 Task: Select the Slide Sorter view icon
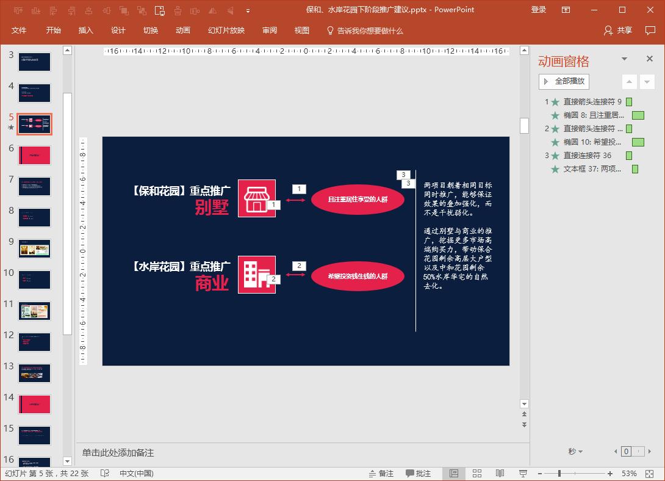pos(476,473)
